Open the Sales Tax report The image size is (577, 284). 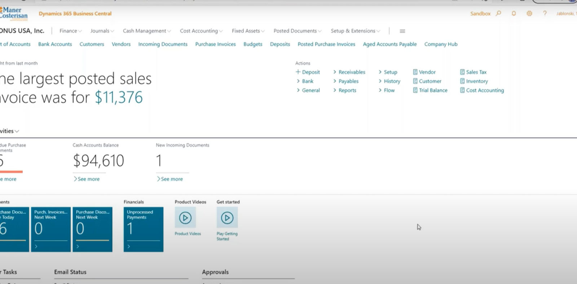click(x=476, y=72)
